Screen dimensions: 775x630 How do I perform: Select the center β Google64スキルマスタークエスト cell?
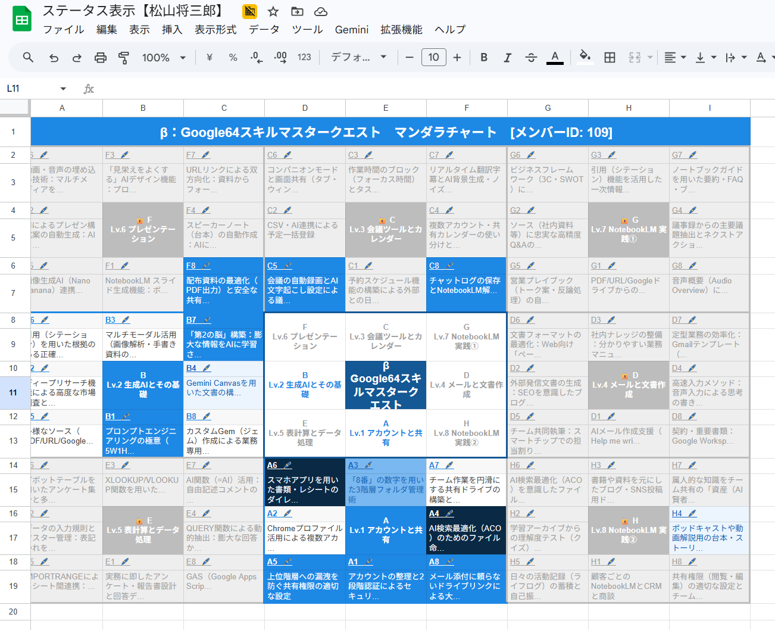[x=386, y=385]
